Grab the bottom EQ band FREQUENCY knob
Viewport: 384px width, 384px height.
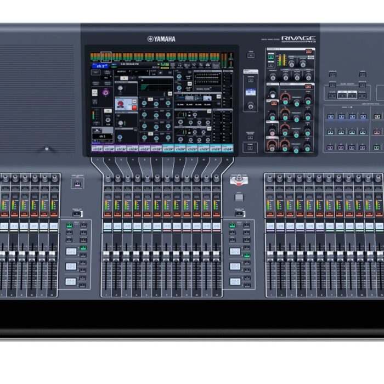click(296, 150)
